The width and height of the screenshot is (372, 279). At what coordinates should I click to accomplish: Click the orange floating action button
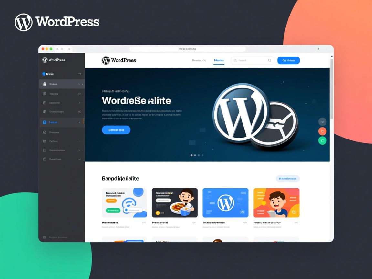(322, 131)
